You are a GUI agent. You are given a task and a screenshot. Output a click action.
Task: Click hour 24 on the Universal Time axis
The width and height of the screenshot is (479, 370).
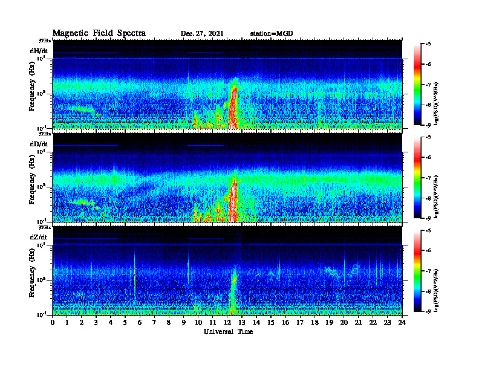[402, 323]
